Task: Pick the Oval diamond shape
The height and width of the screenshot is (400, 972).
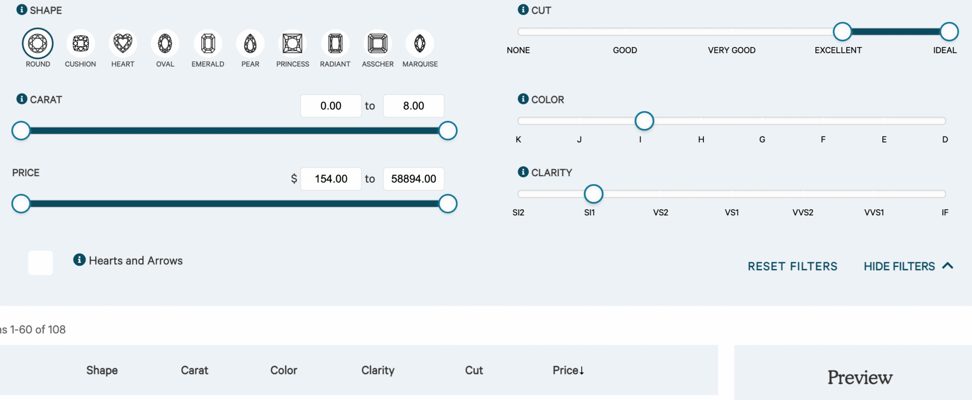Action: coord(165,44)
